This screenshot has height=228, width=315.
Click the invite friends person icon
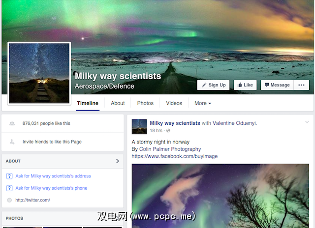[x=12, y=142]
